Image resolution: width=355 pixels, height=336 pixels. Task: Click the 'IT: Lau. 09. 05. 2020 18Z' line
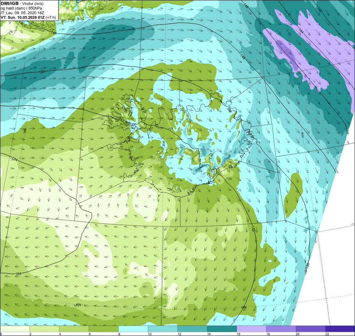click(22, 13)
